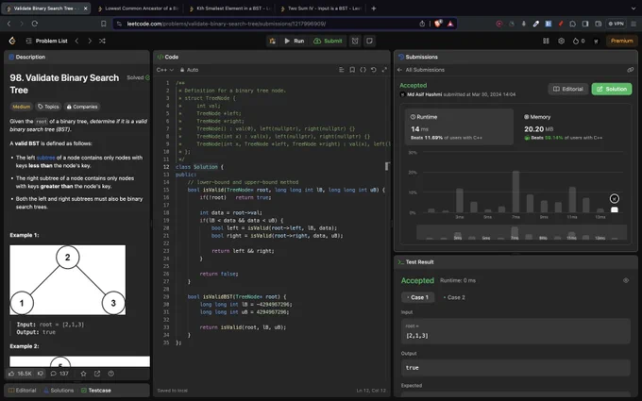Open the Code panel tab
The width and height of the screenshot is (642, 401).
click(x=168, y=57)
